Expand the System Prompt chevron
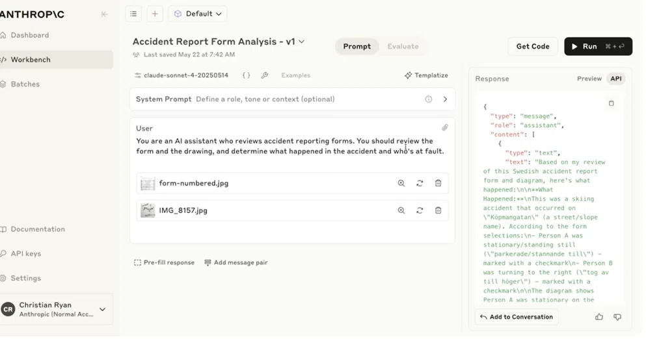The height and width of the screenshot is (339, 646). [445, 99]
